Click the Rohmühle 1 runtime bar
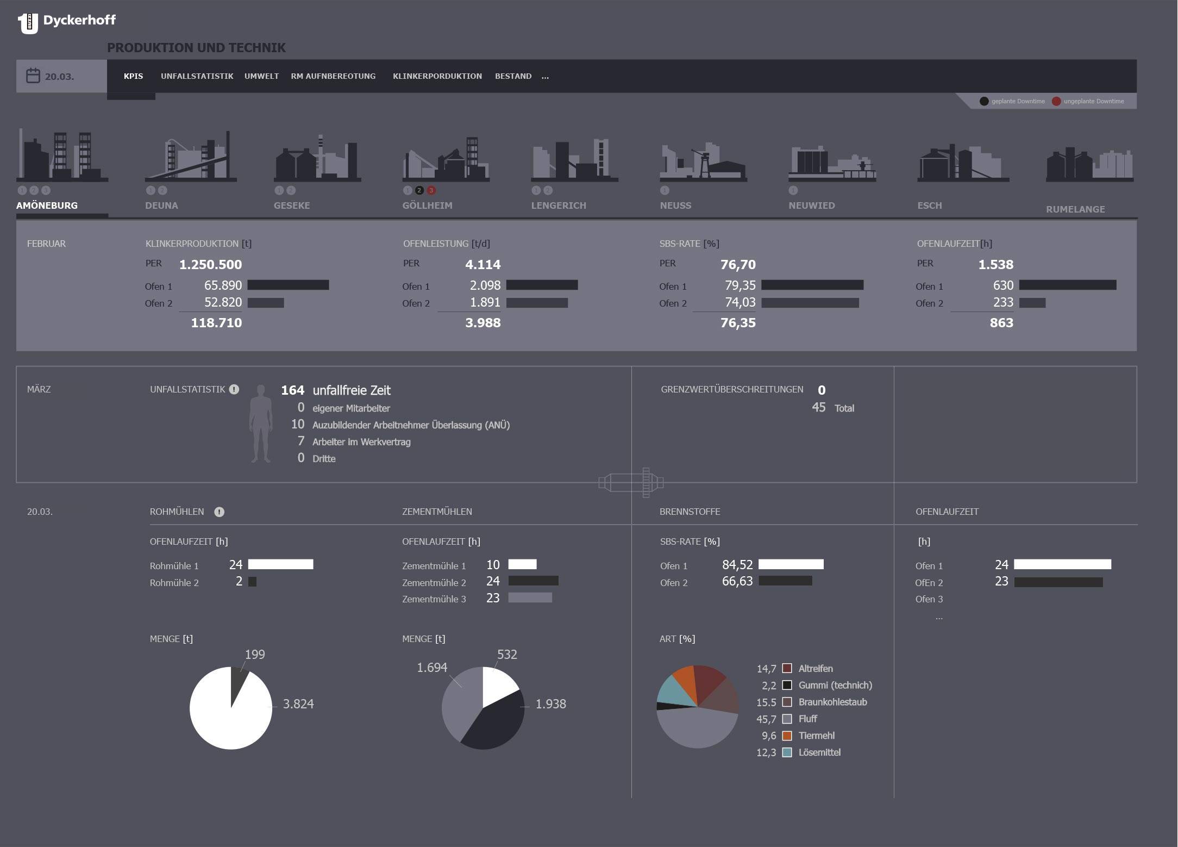The height and width of the screenshot is (847, 1178). coord(280,564)
